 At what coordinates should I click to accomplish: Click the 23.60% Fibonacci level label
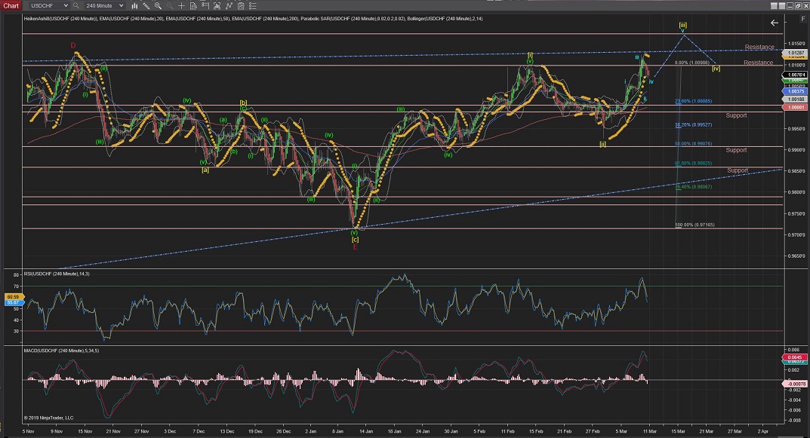pyautogui.click(x=693, y=101)
